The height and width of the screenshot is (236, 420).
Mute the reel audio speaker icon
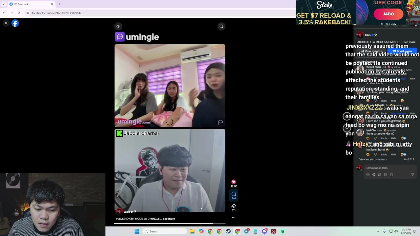pyautogui.click(x=118, y=26)
